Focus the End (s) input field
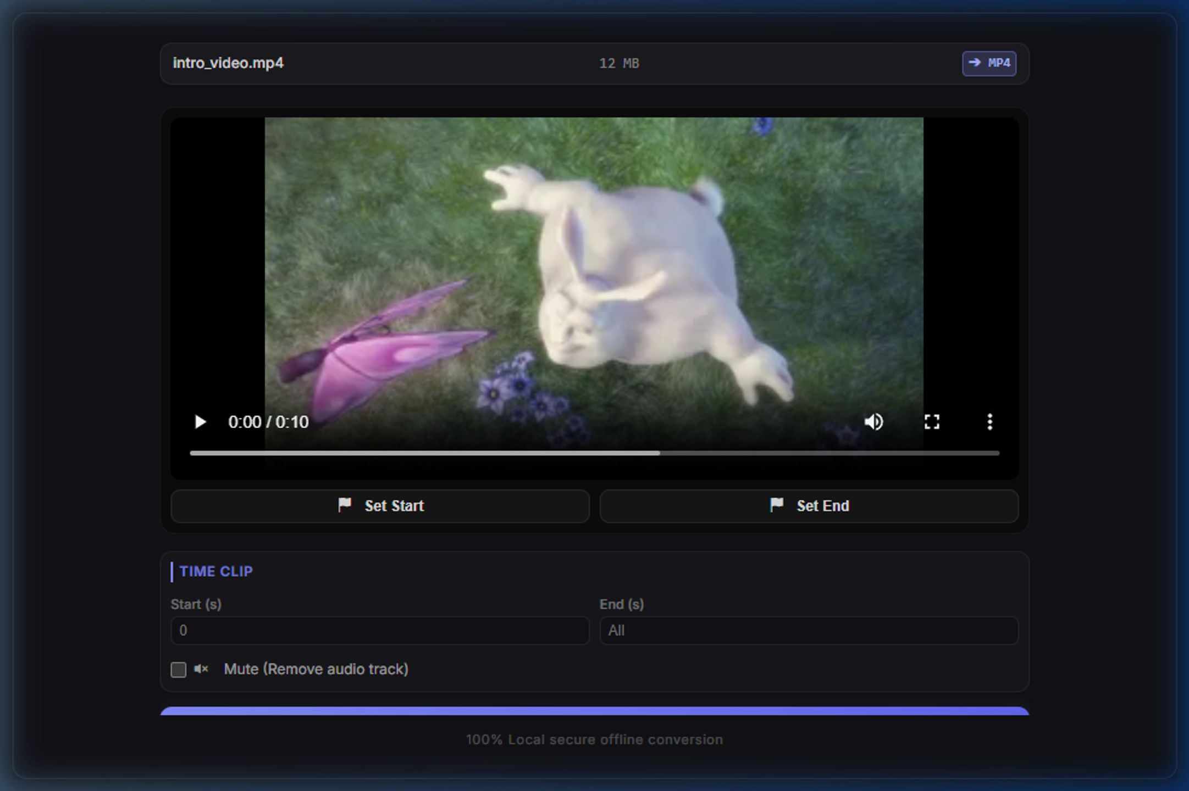The height and width of the screenshot is (791, 1189). coord(809,631)
